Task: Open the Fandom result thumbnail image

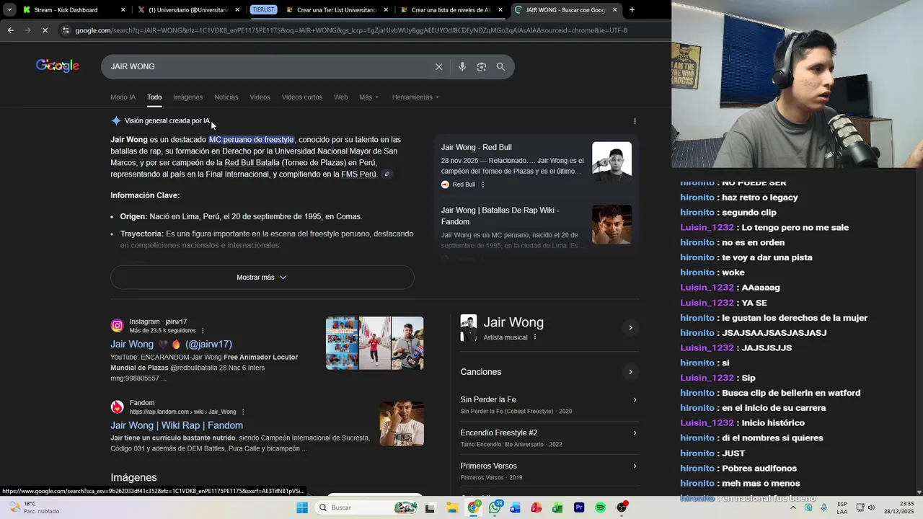Action: pos(402,423)
